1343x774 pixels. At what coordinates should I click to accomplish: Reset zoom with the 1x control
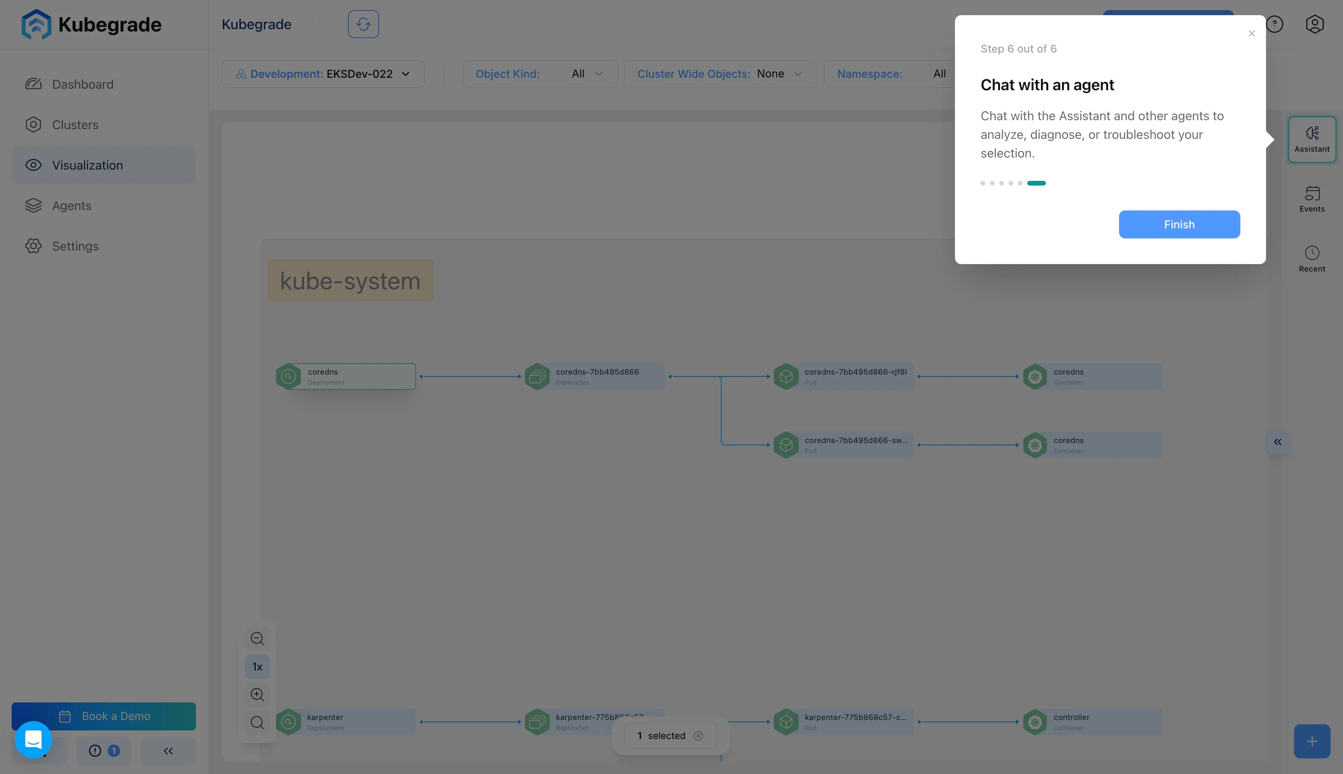257,667
